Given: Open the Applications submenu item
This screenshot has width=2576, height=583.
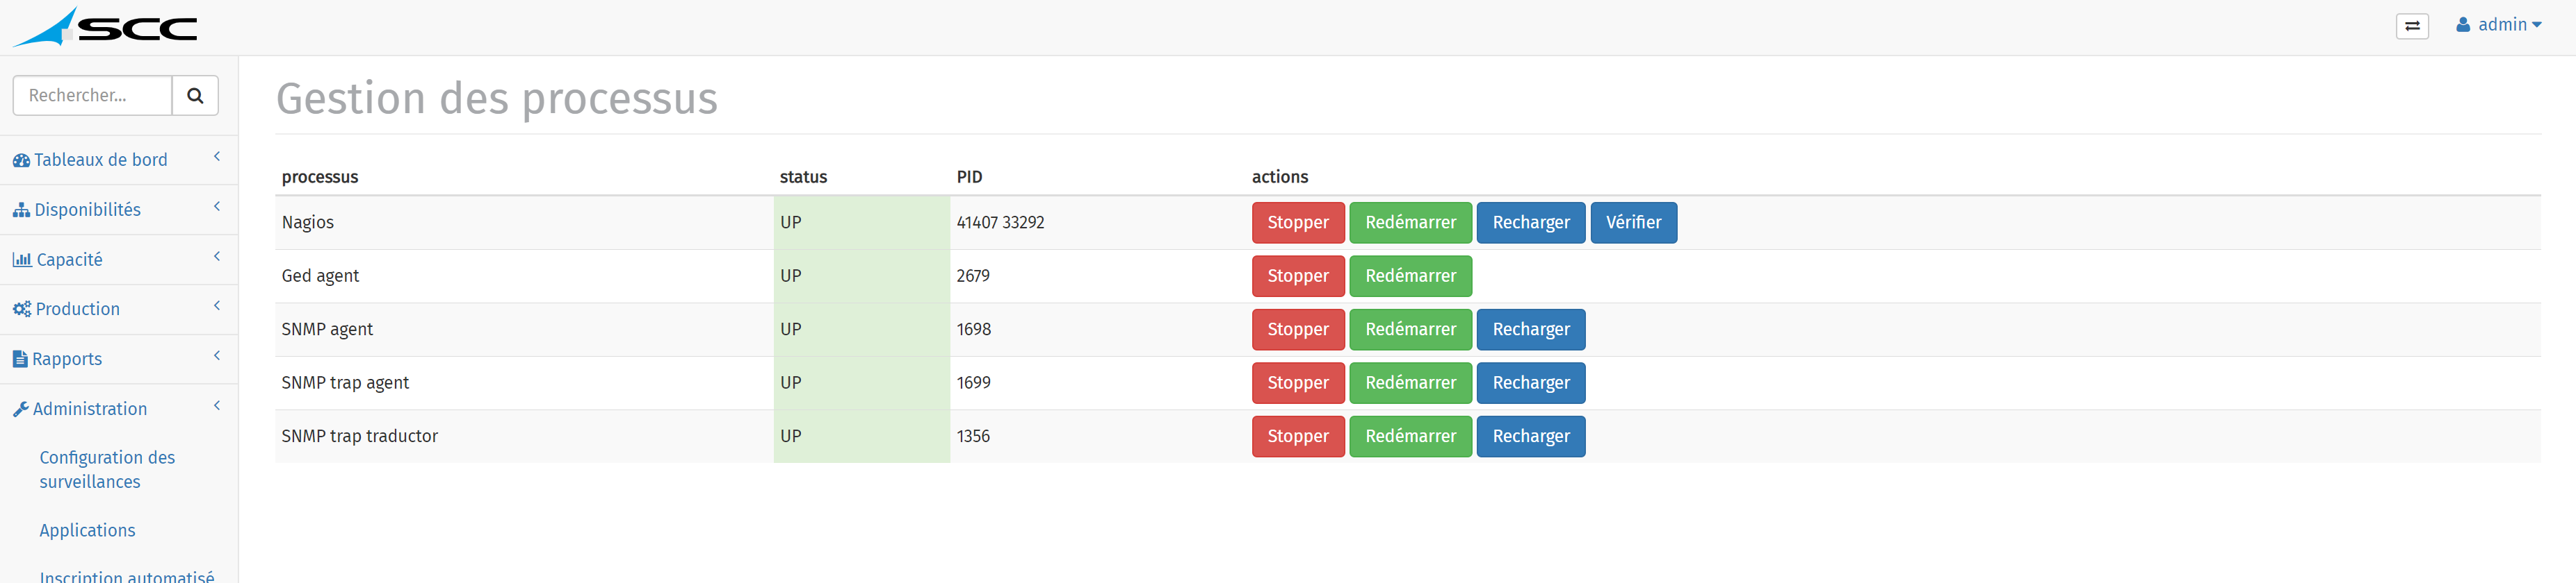Looking at the screenshot, I should [x=87, y=531].
